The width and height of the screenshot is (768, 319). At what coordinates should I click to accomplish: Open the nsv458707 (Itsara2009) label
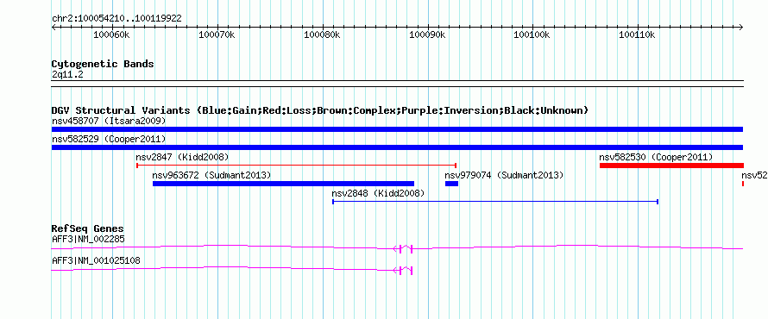click(109, 121)
